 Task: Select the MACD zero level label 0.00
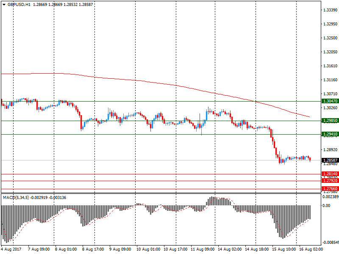pyautogui.click(x=326, y=206)
